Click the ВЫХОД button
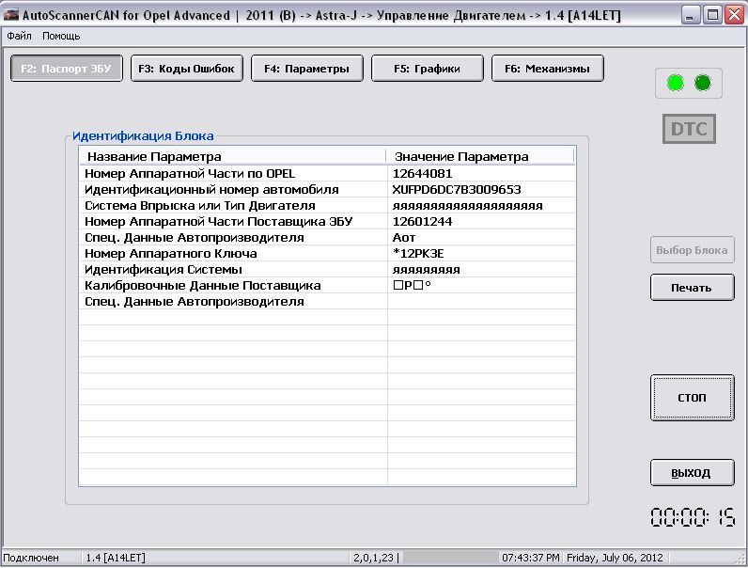 pos(693,473)
